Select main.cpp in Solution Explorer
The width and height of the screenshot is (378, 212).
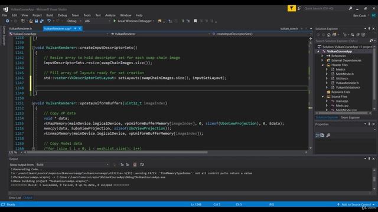click(342, 101)
